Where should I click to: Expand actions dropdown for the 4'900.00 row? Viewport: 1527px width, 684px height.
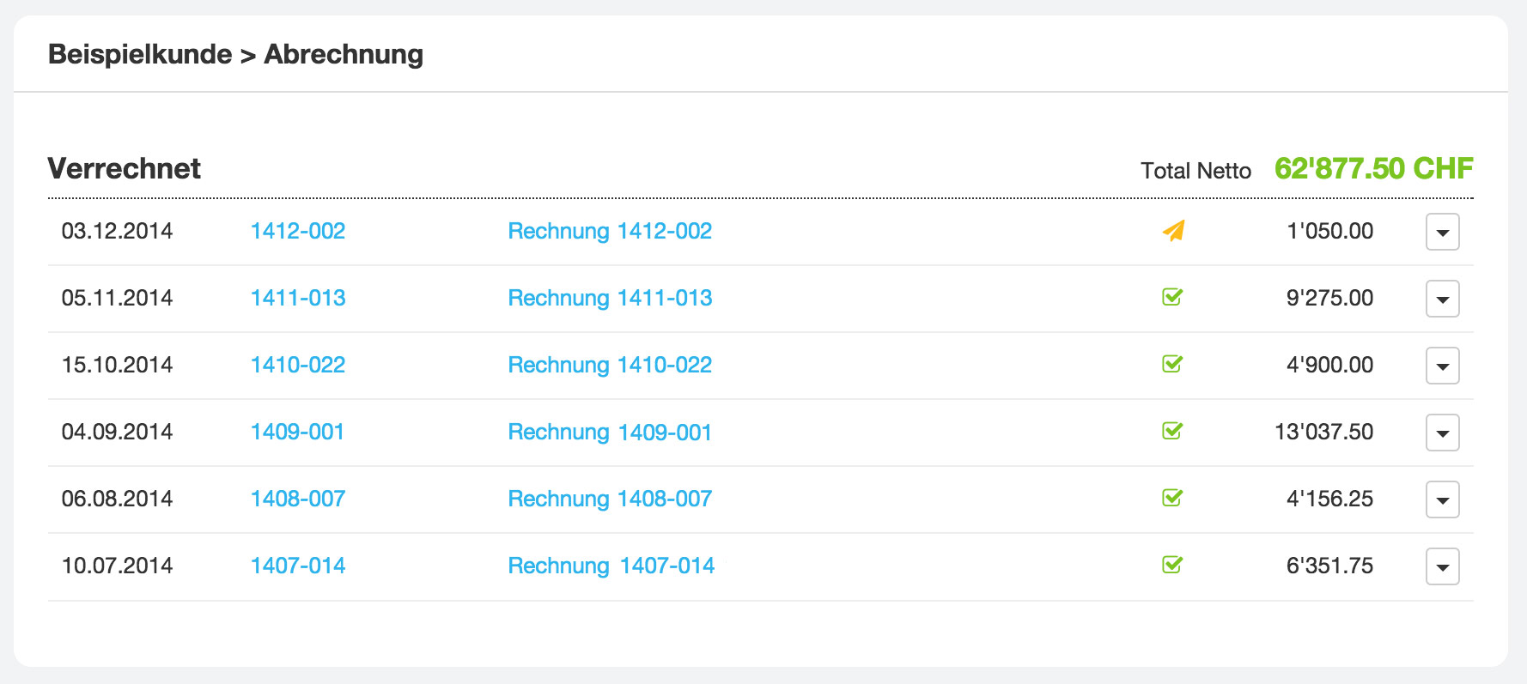tap(1442, 366)
